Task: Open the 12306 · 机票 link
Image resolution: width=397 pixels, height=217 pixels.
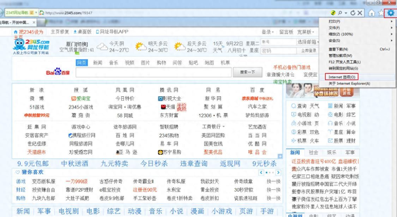Action: click(x=213, y=115)
